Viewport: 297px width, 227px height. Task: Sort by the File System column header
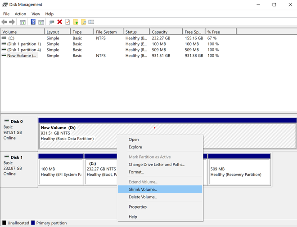(108, 32)
